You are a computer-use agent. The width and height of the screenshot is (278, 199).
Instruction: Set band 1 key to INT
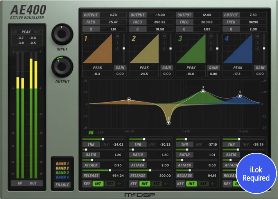coord(98,184)
